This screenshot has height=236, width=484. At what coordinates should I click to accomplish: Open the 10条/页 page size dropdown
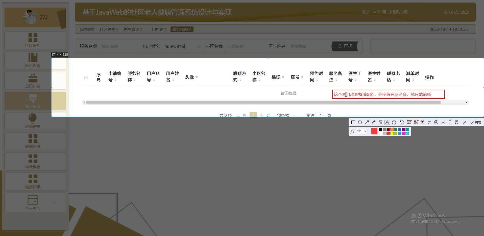click(x=286, y=115)
